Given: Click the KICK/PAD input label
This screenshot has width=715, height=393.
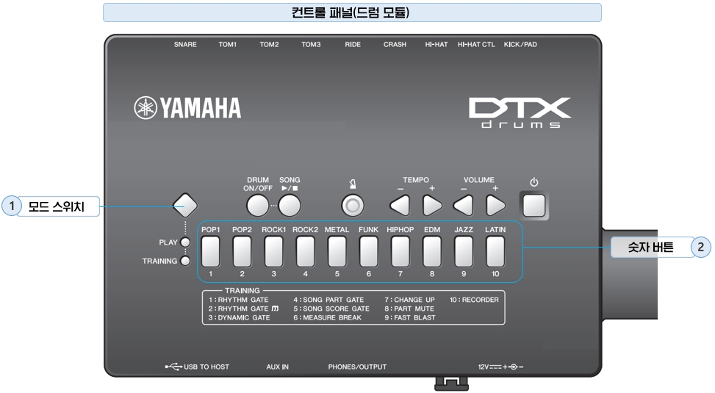Looking at the screenshot, I should (520, 44).
